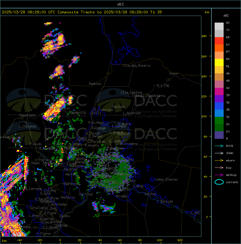Click the 'E_1-736' map label

(163, 86)
